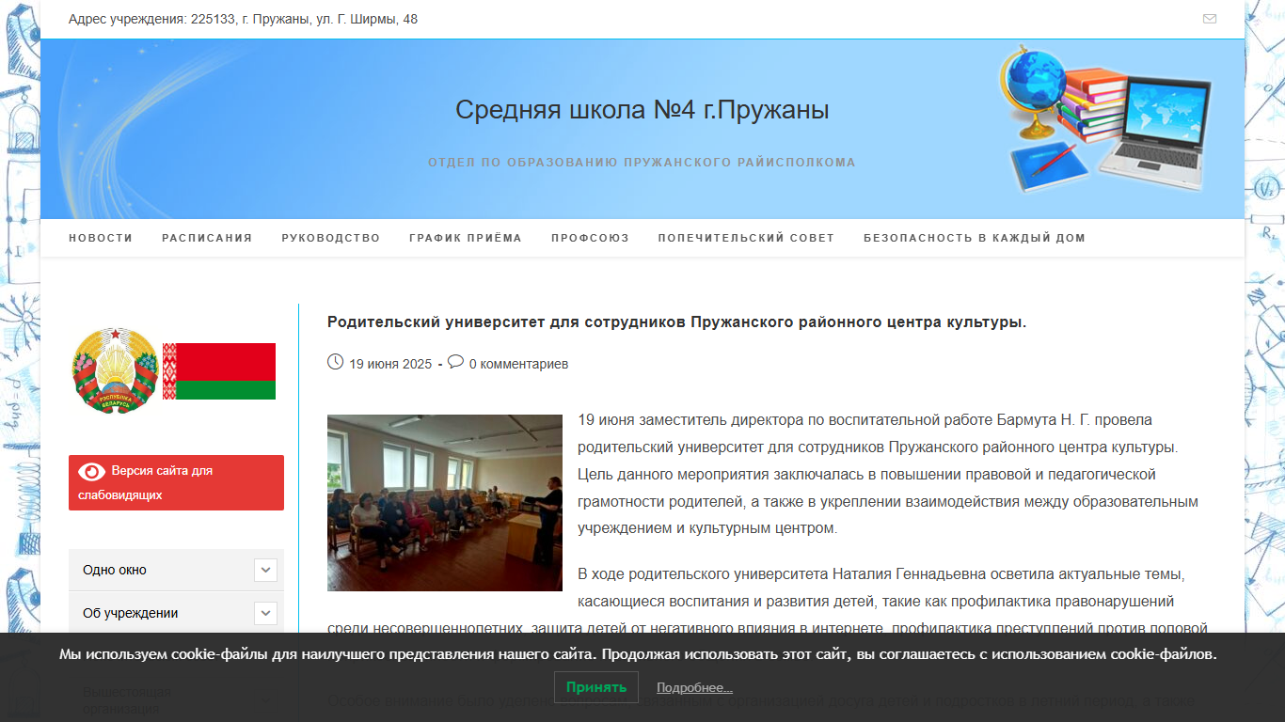Open 'Безопасность в каждый дом' menu item

point(975,238)
